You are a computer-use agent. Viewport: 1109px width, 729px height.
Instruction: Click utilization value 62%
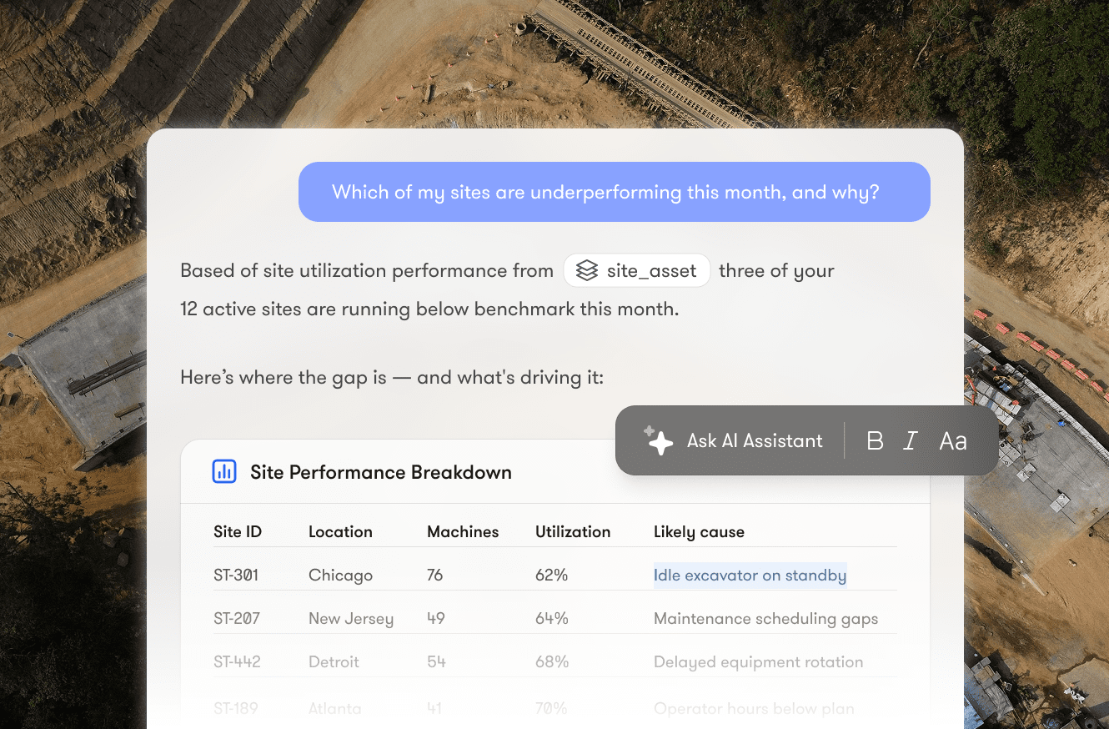tap(551, 576)
